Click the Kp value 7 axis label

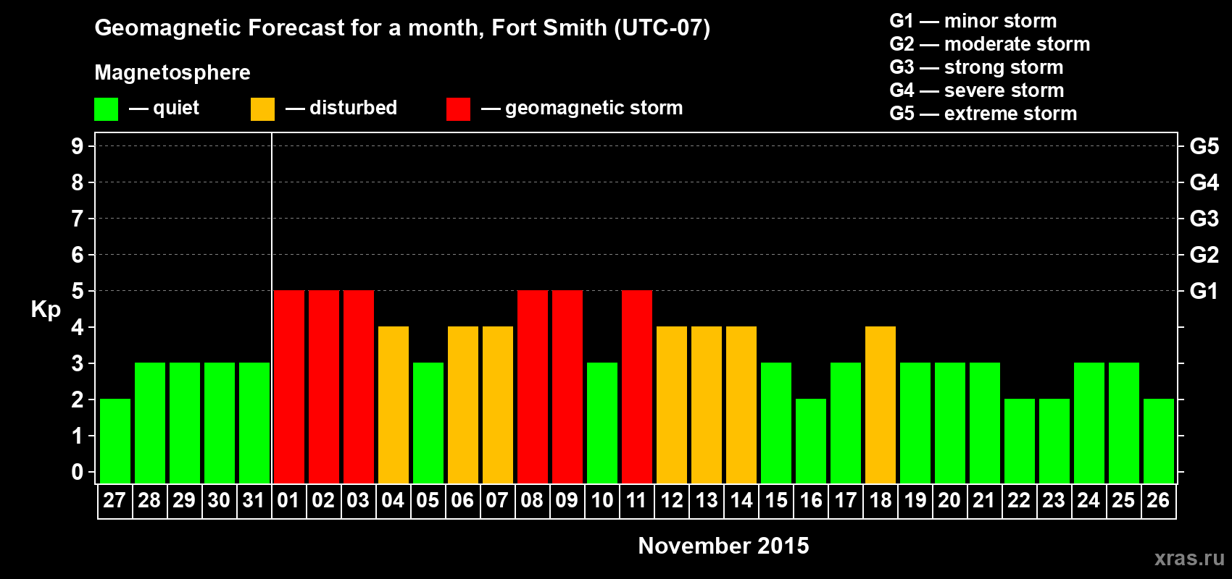[78, 219]
